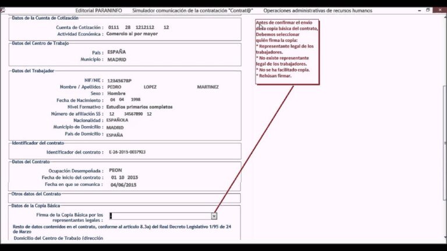
Task: Click the Ocupación Desempeñada value PEON
Action: (116, 170)
